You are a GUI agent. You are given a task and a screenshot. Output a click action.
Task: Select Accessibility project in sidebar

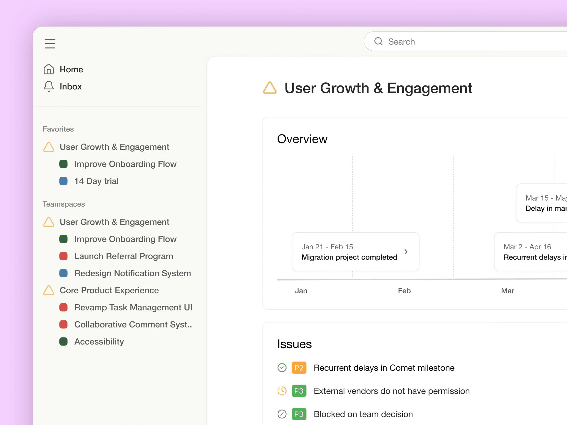[x=99, y=341]
